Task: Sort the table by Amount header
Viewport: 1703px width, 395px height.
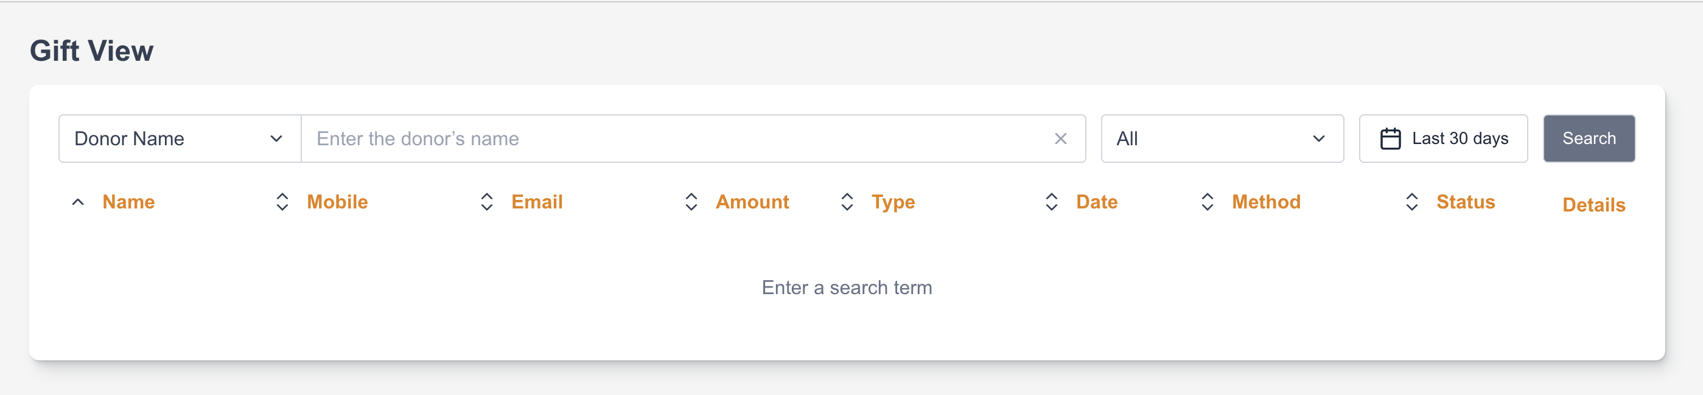Action: click(752, 202)
